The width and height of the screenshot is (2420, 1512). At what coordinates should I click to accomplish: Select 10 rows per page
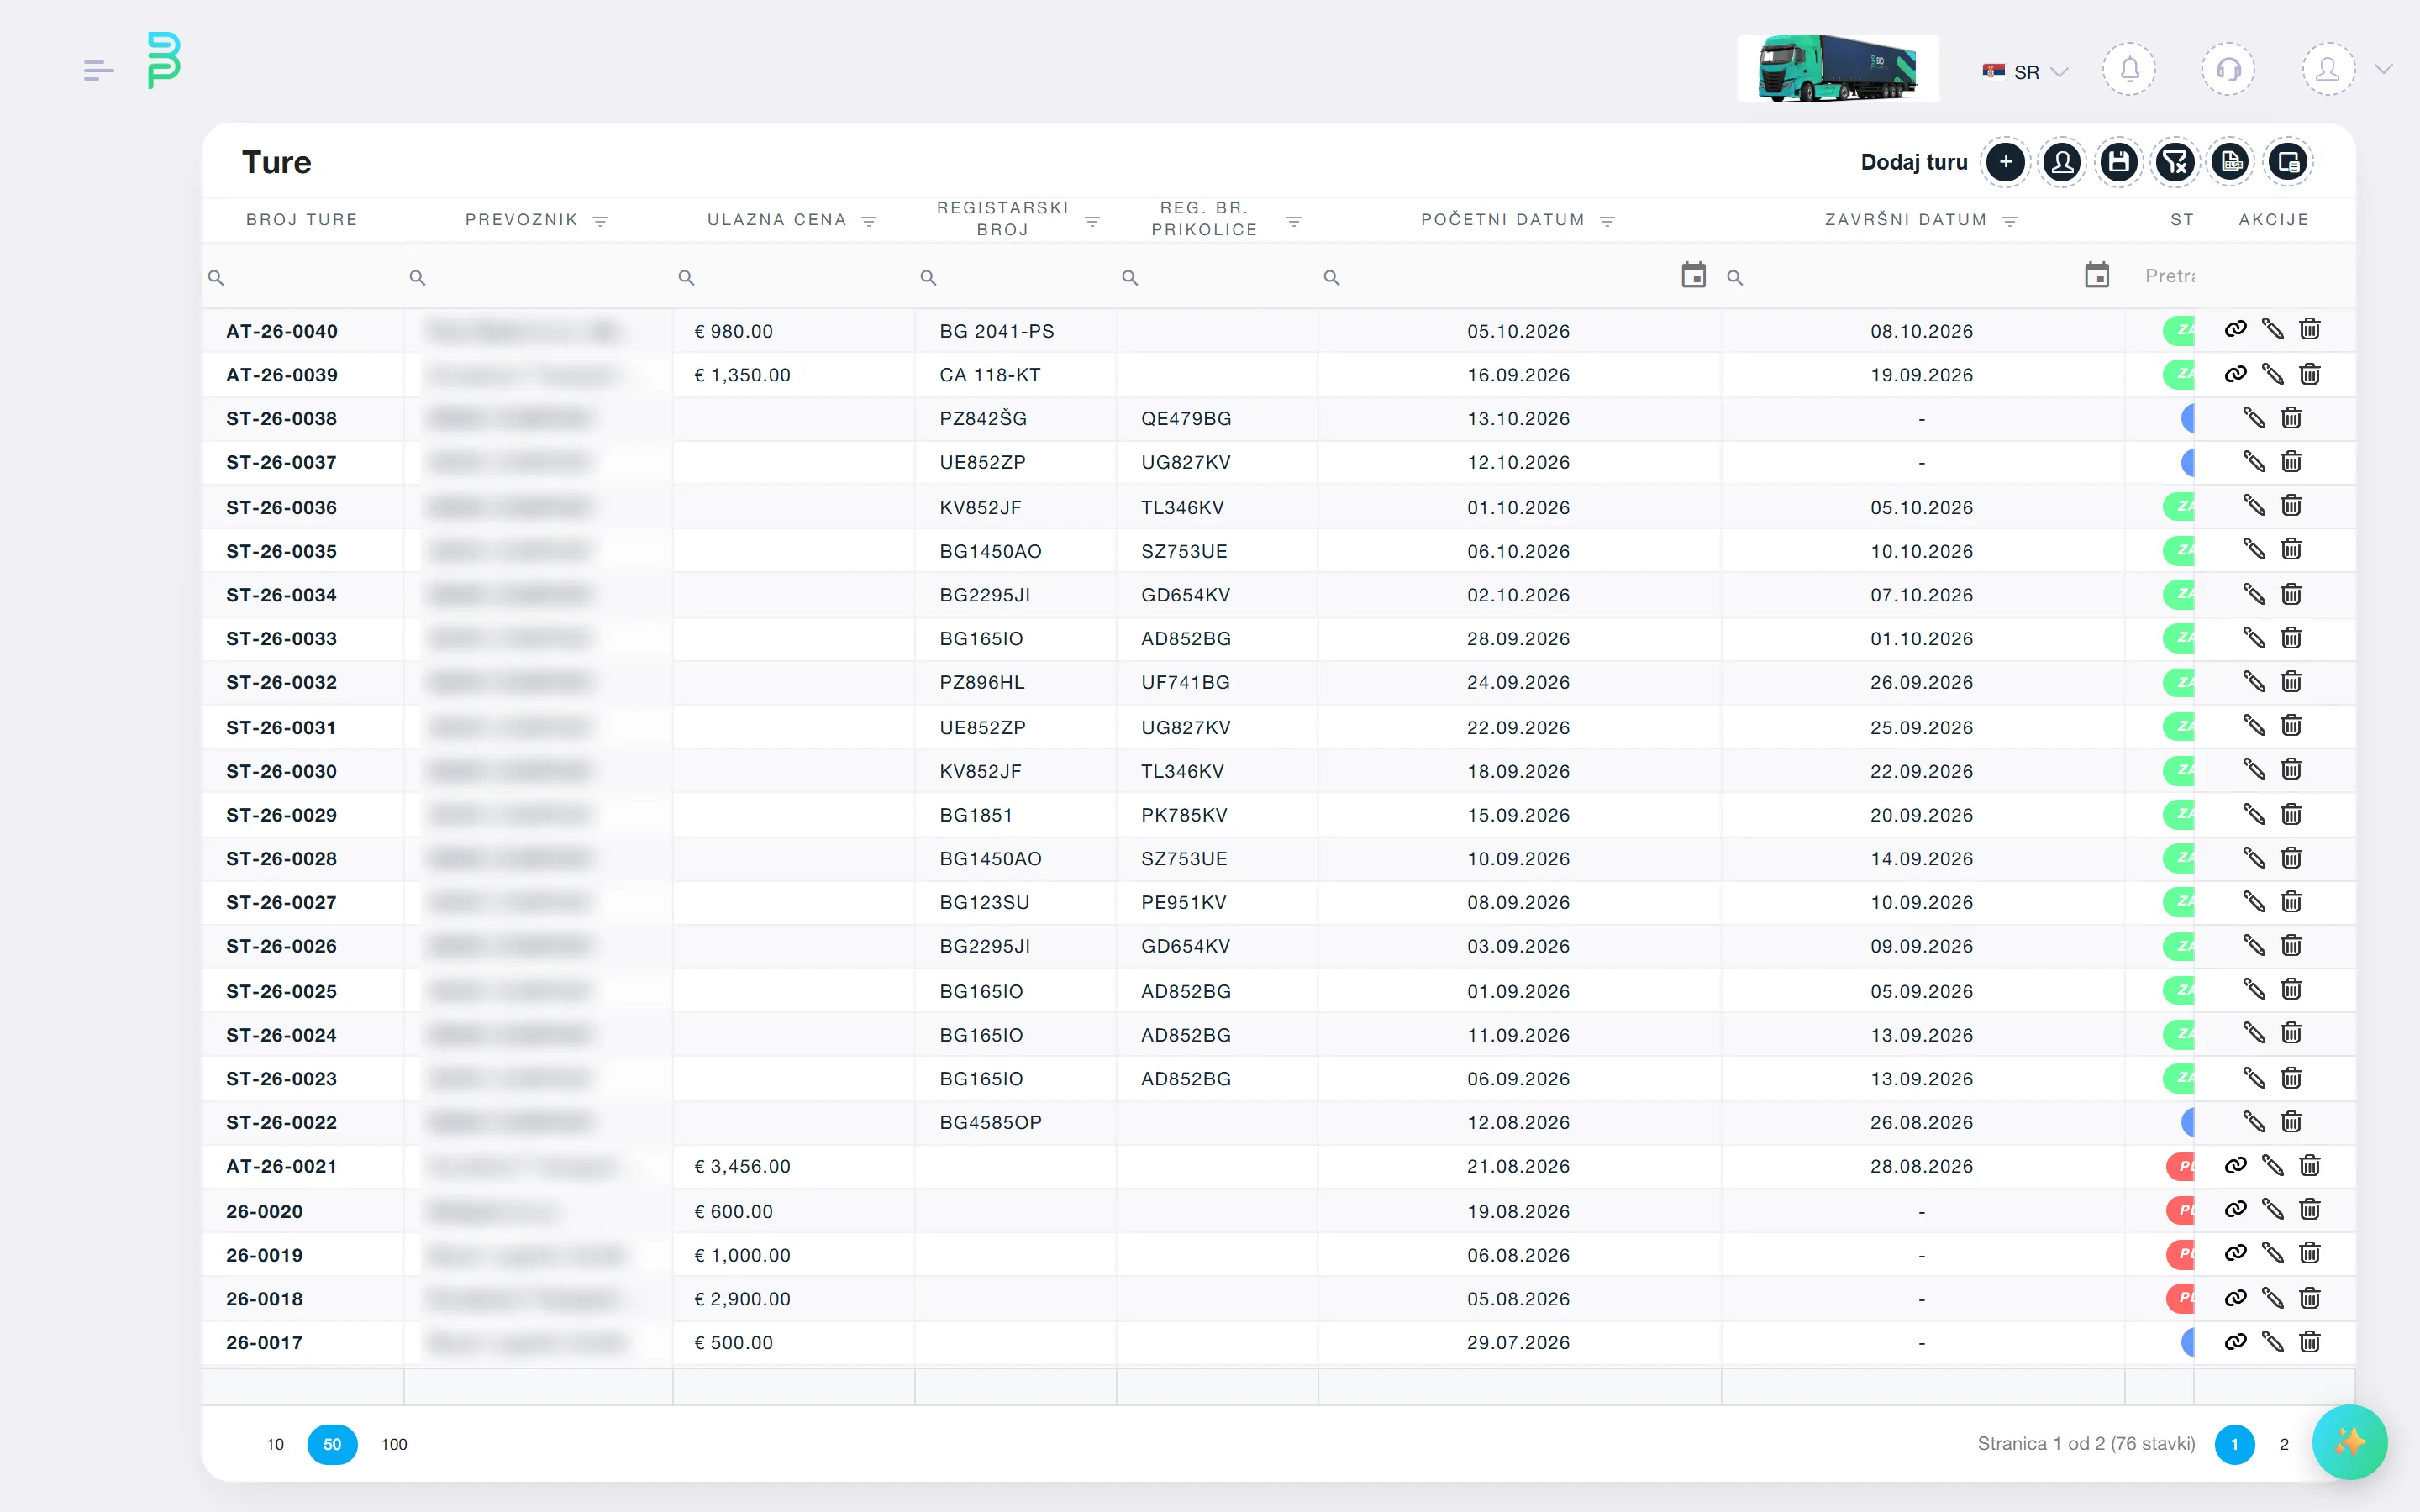[275, 1444]
